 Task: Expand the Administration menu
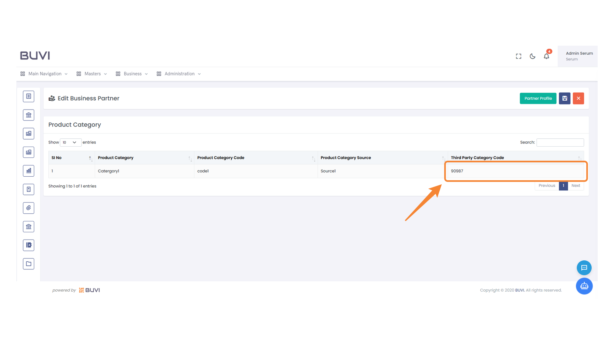click(179, 74)
